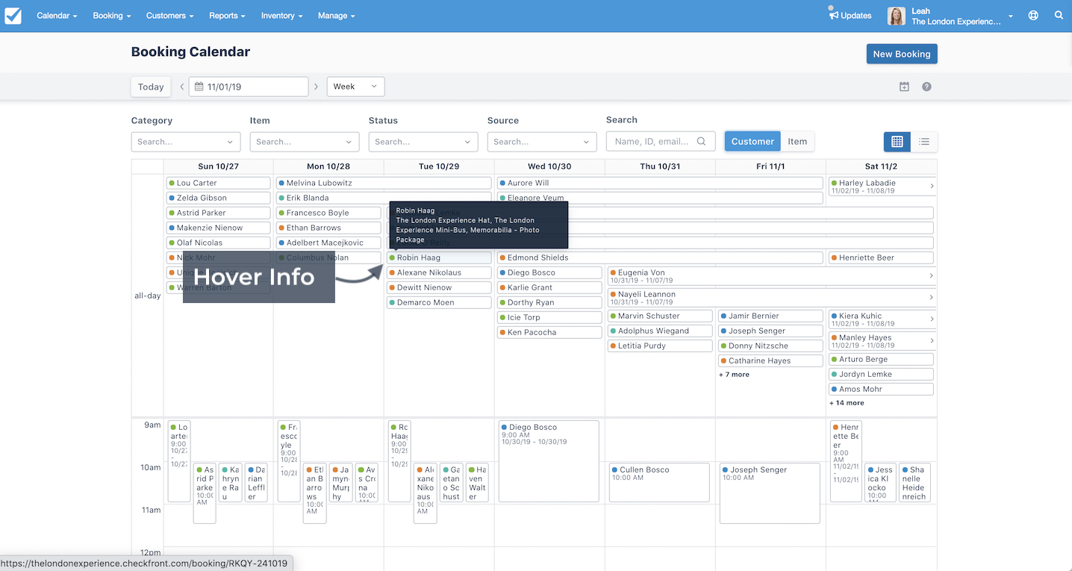Select the Customer display toggle
The height and width of the screenshot is (571, 1072).
pyautogui.click(x=752, y=141)
